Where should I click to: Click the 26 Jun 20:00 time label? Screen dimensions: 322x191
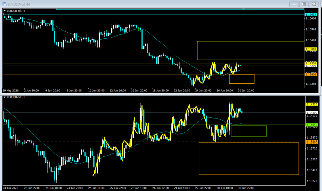coord(225,90)
